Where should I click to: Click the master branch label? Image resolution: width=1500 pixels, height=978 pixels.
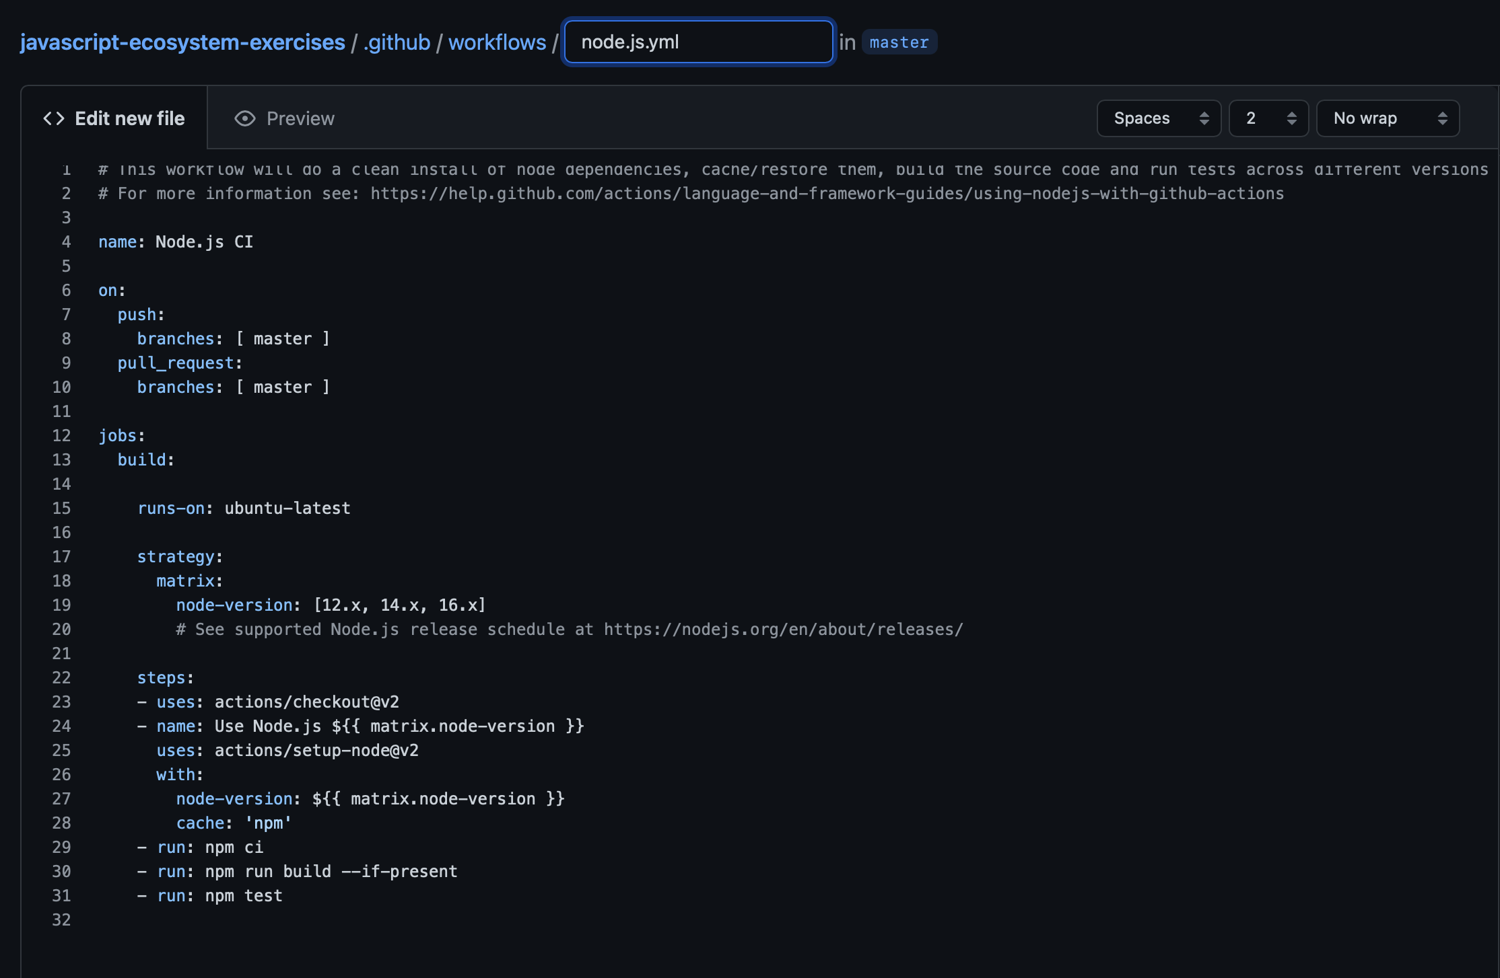pos(899,42)
